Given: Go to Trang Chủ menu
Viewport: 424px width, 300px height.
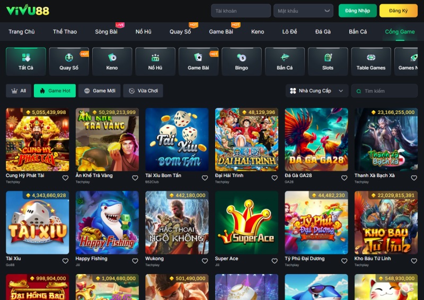Looking at the screenshot, I should point(22,32).
